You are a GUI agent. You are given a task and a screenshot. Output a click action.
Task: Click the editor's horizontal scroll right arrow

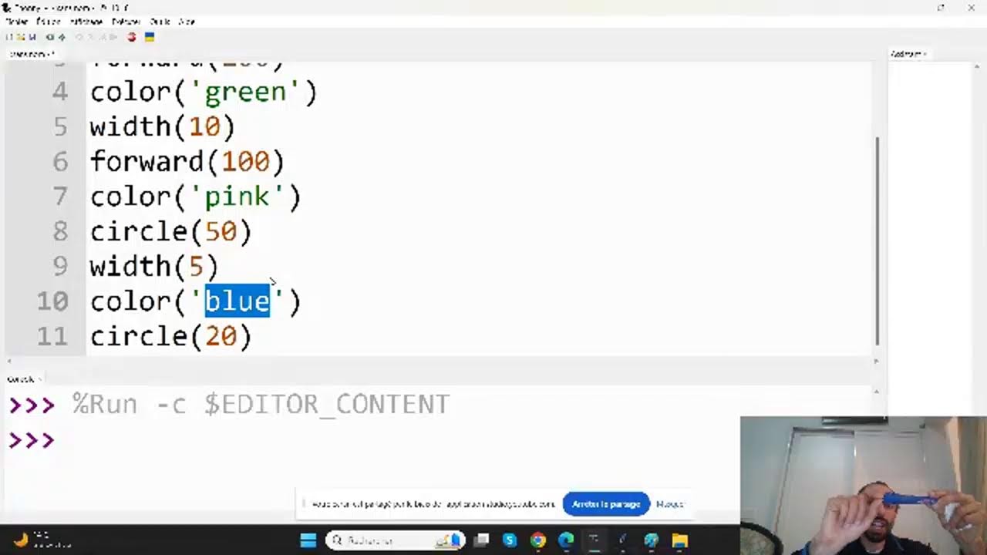click(x=877, y=361)
